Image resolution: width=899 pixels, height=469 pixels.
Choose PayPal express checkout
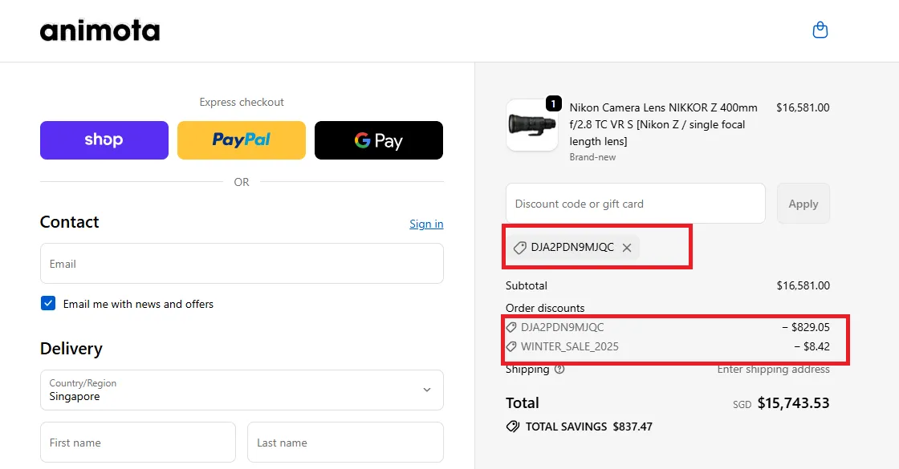(x=241, y=140)
